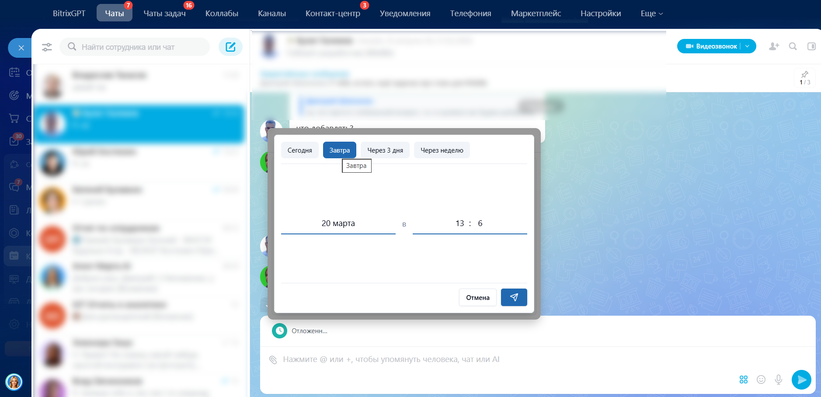The image size is (821, 397).
Task: Open the selected blue highlighted chat
Action: click(x=139, y=124)
